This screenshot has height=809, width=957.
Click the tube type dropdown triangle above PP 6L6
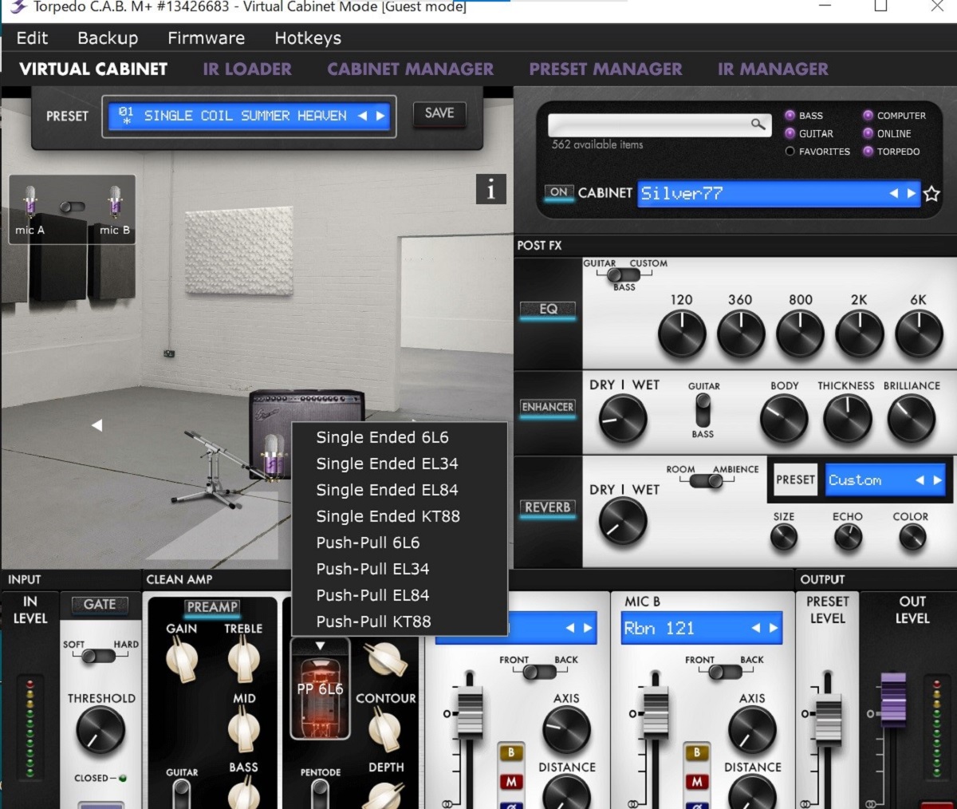click(x=320, y=645)
